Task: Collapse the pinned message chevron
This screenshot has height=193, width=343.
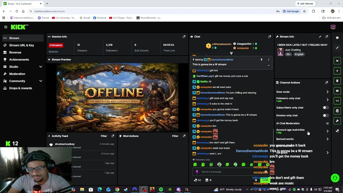Action: (269, 65)
